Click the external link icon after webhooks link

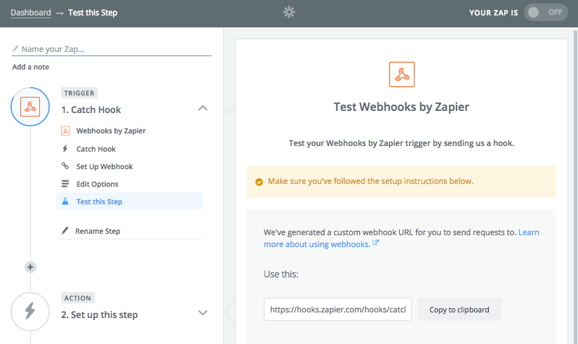(375, 243)
